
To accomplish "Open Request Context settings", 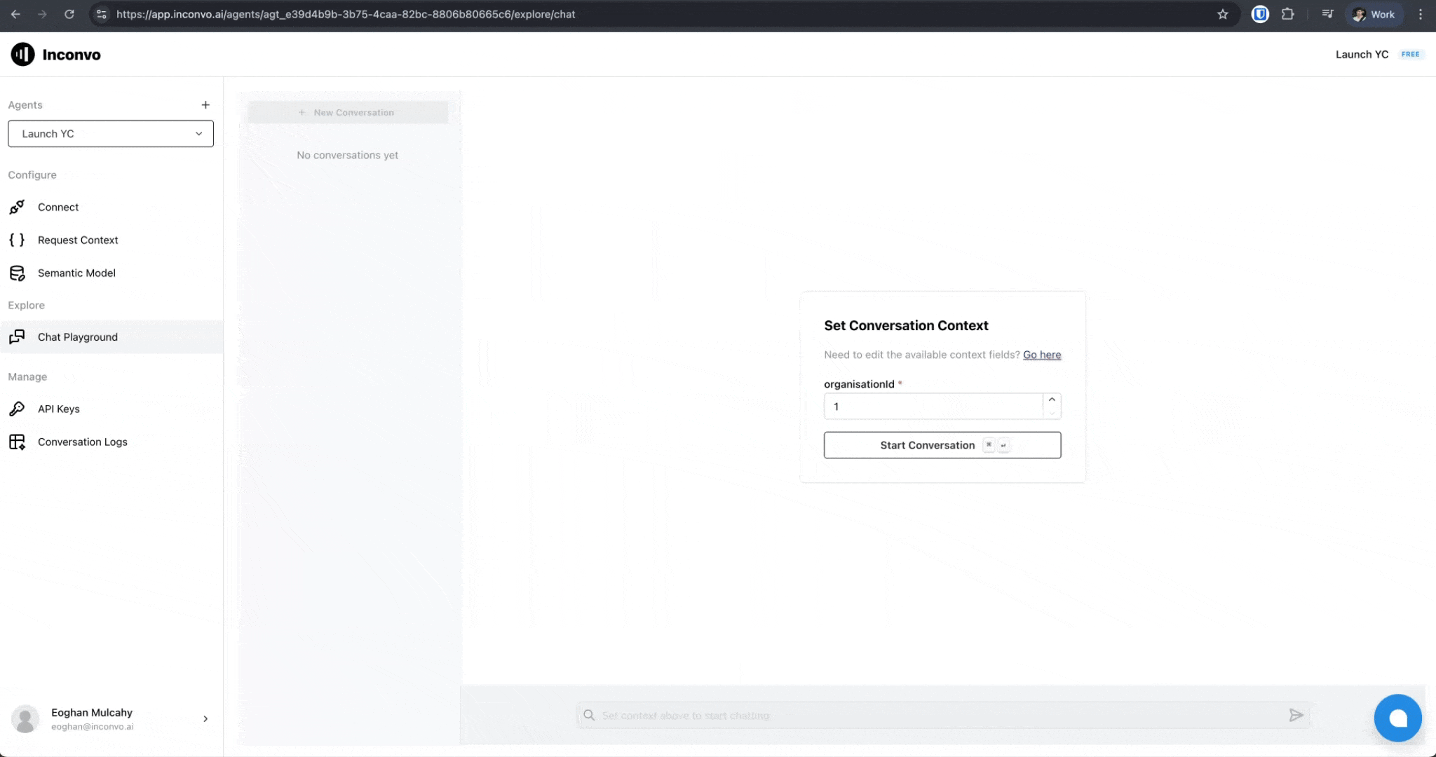I will (77, 240).
